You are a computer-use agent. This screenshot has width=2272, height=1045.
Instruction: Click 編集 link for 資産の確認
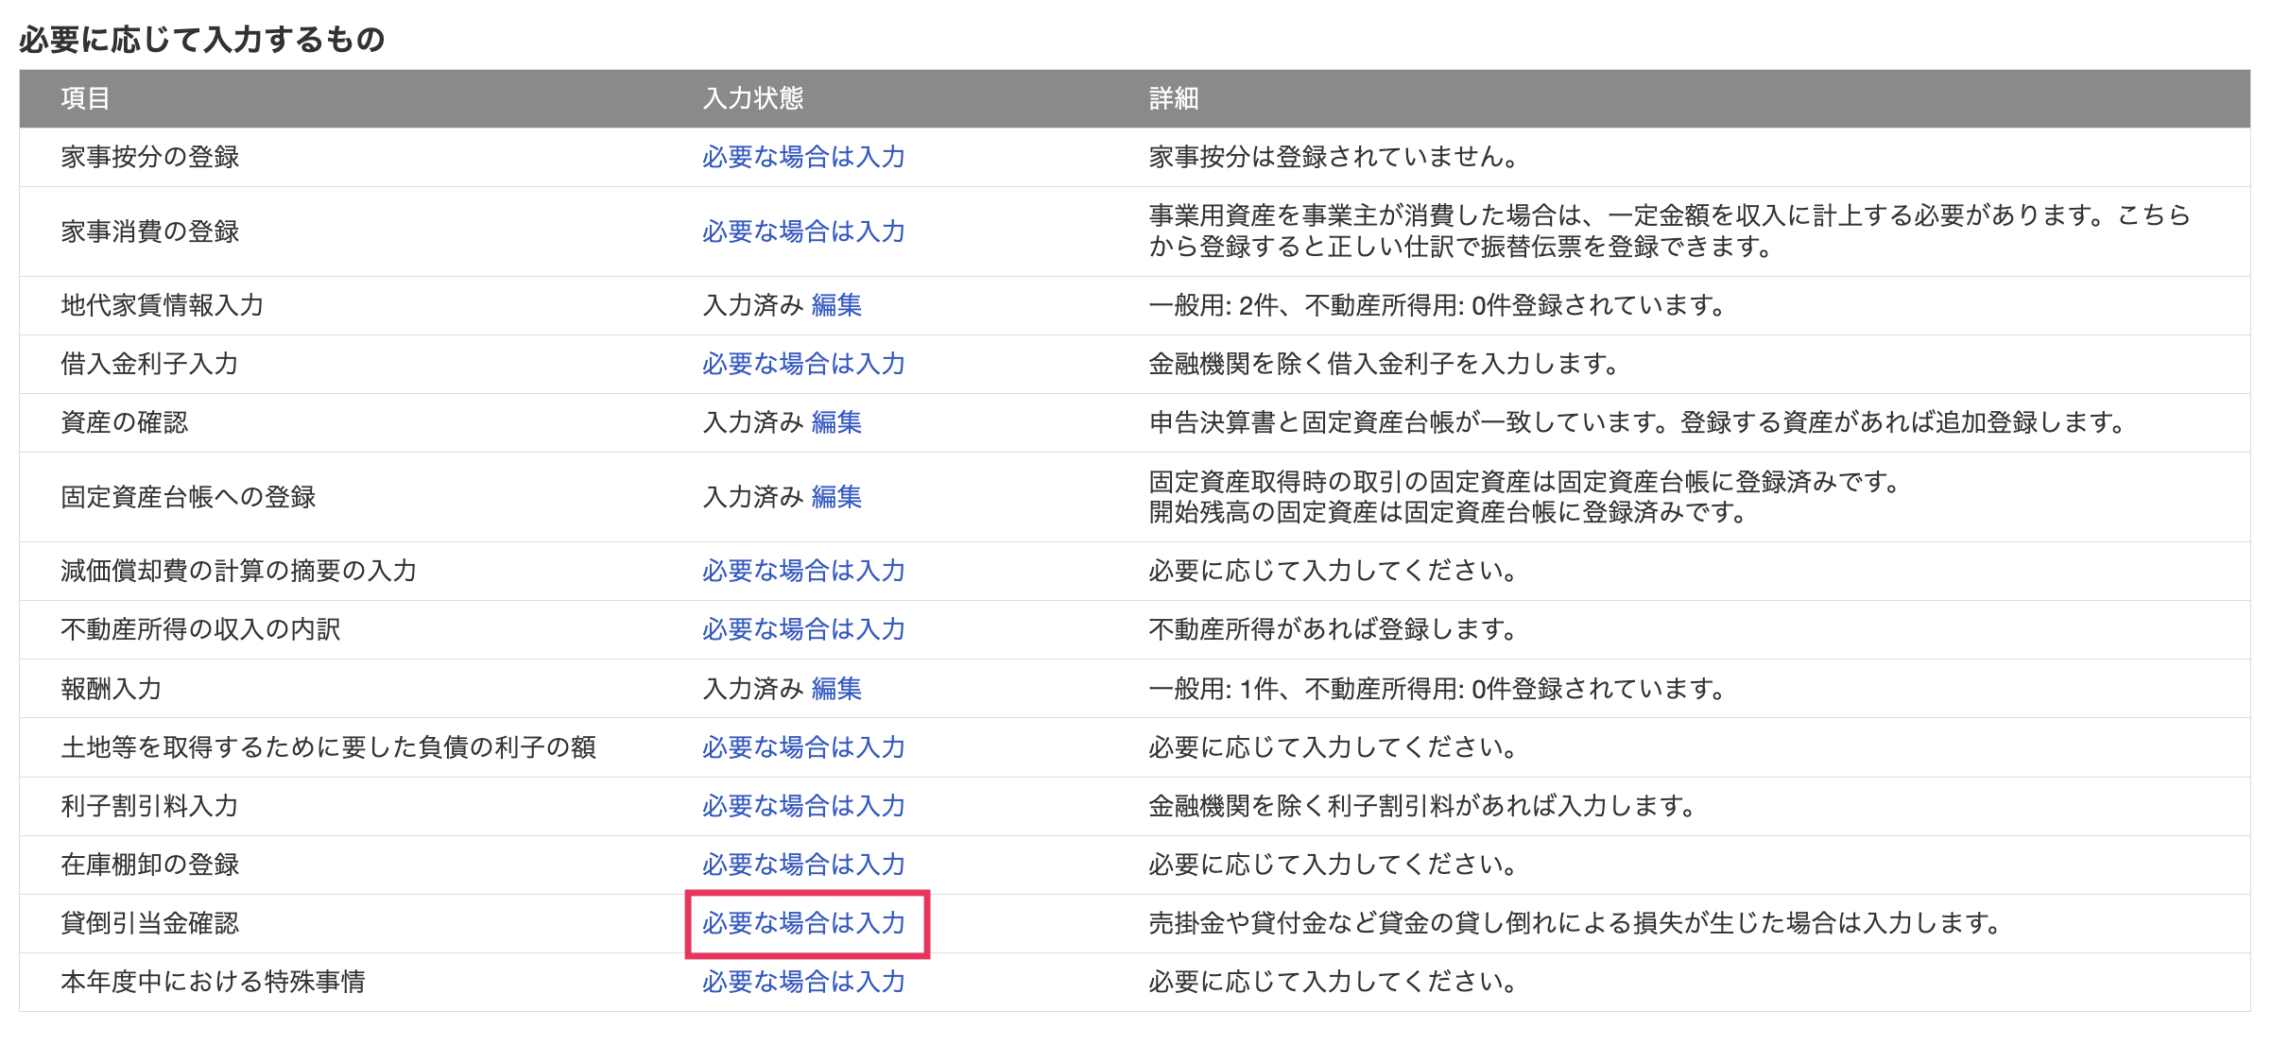coord(836,422)
